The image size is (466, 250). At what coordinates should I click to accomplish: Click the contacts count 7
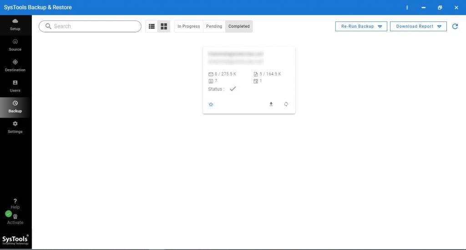tap(213, 81)
